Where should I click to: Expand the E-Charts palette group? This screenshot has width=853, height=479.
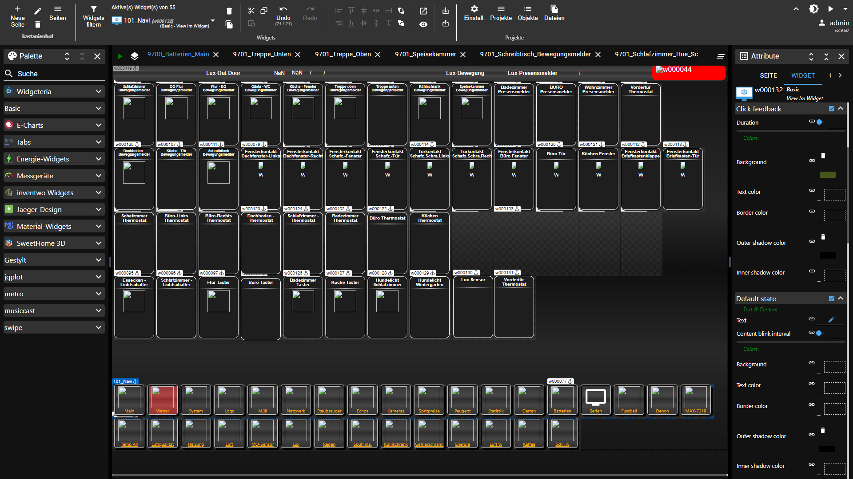pos(54,125)
